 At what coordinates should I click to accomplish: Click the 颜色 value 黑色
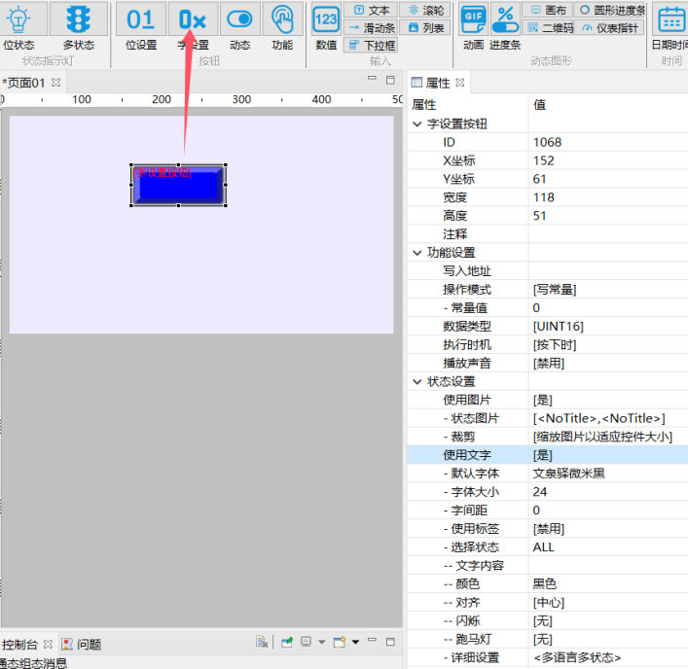544,583
